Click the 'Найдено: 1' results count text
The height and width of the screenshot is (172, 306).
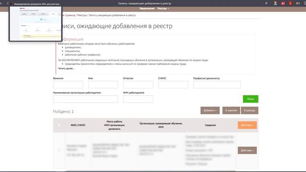tap(64, 111)
